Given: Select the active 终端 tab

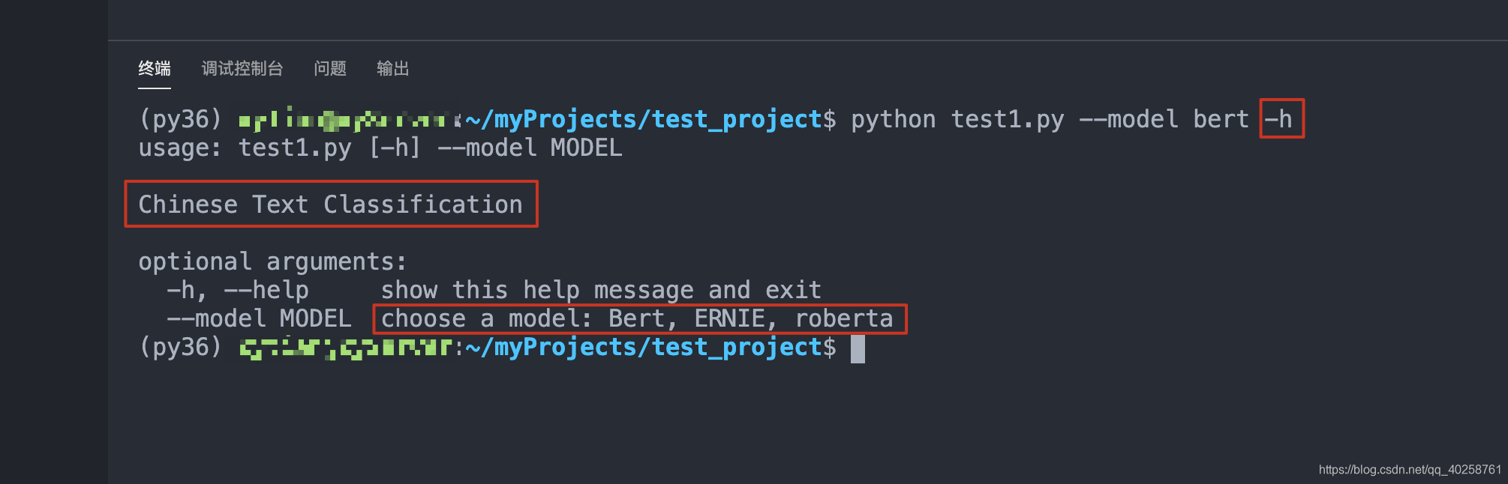Looking at the screenshot, I should [154, 67].
